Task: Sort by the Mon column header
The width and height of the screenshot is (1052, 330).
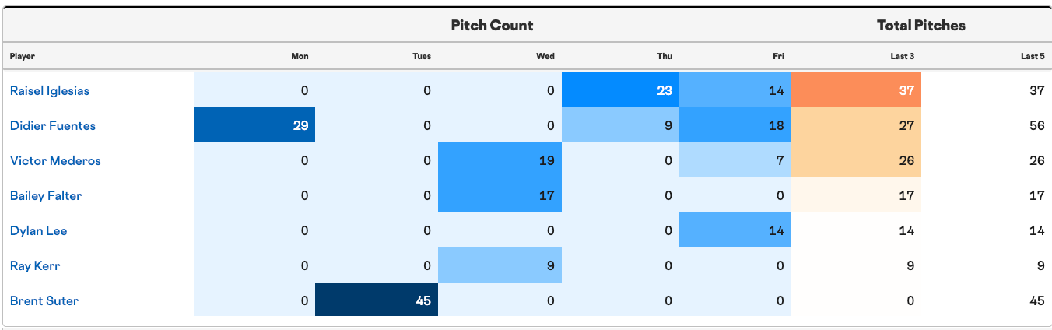Action: click(x=300, y=56)
